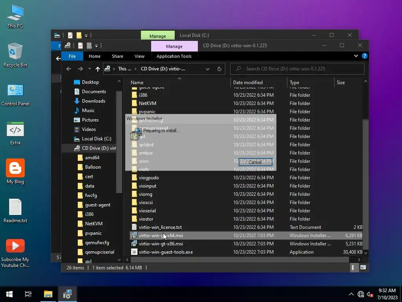Open This PC desktop icon
Screen dimensions: 402x302
click(15, 17)
